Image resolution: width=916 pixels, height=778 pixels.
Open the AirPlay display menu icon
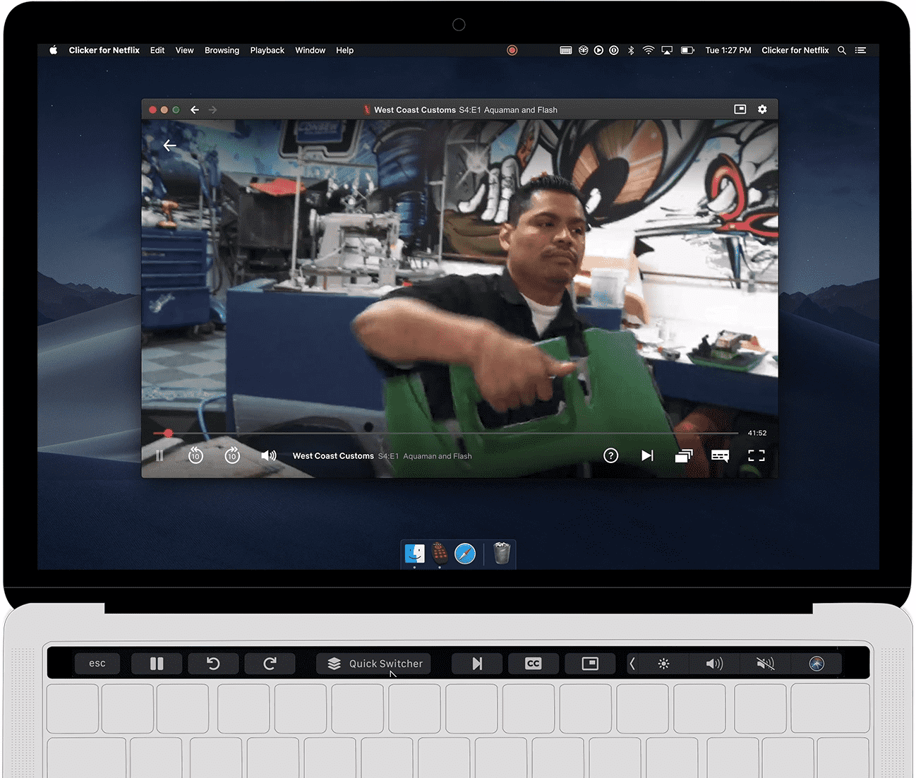(x=667, y=50)
